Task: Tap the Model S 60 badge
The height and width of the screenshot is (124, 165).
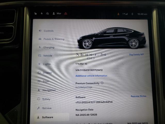Action: tap(91, 56)
